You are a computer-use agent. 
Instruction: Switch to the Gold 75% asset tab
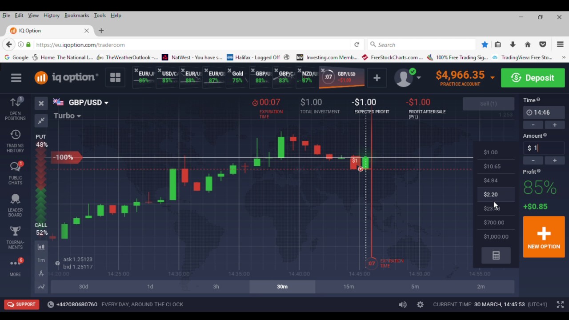238,77
